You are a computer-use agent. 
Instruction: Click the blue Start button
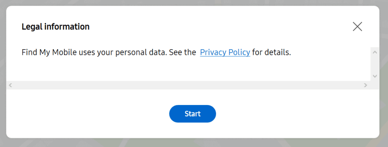point(192,114)
